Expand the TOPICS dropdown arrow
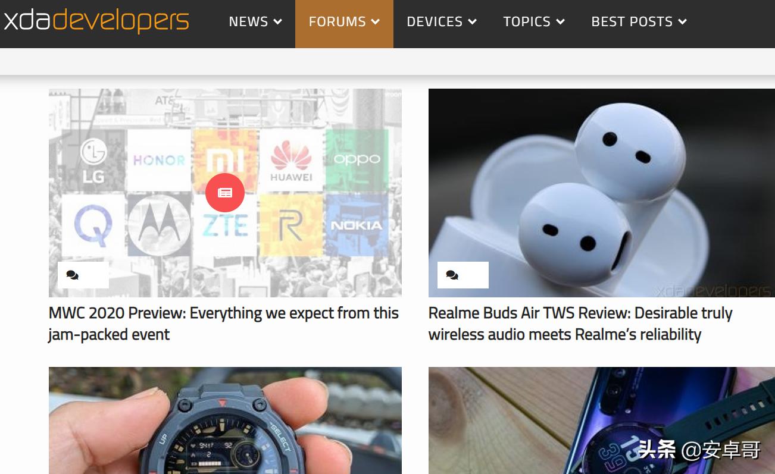 560,22
